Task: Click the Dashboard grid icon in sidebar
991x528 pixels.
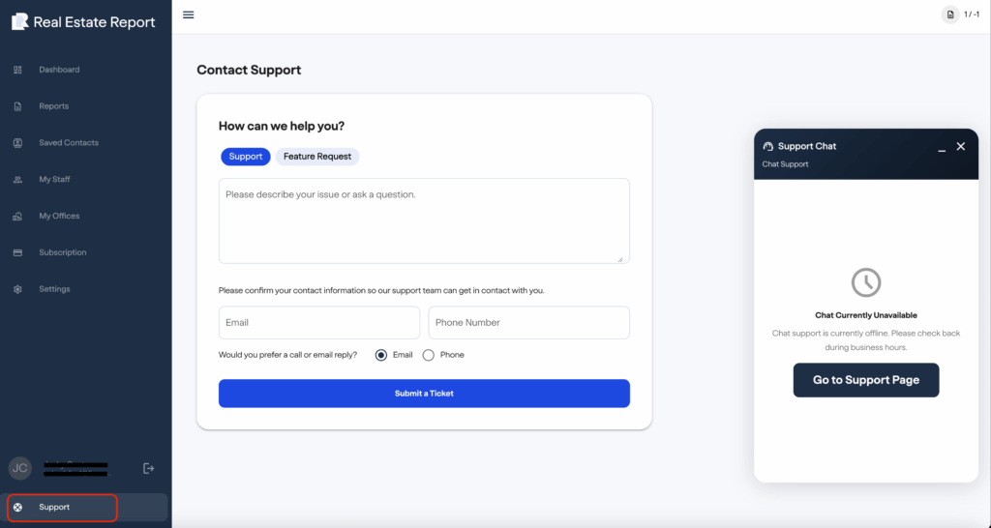Action: [x=17, y=70]
